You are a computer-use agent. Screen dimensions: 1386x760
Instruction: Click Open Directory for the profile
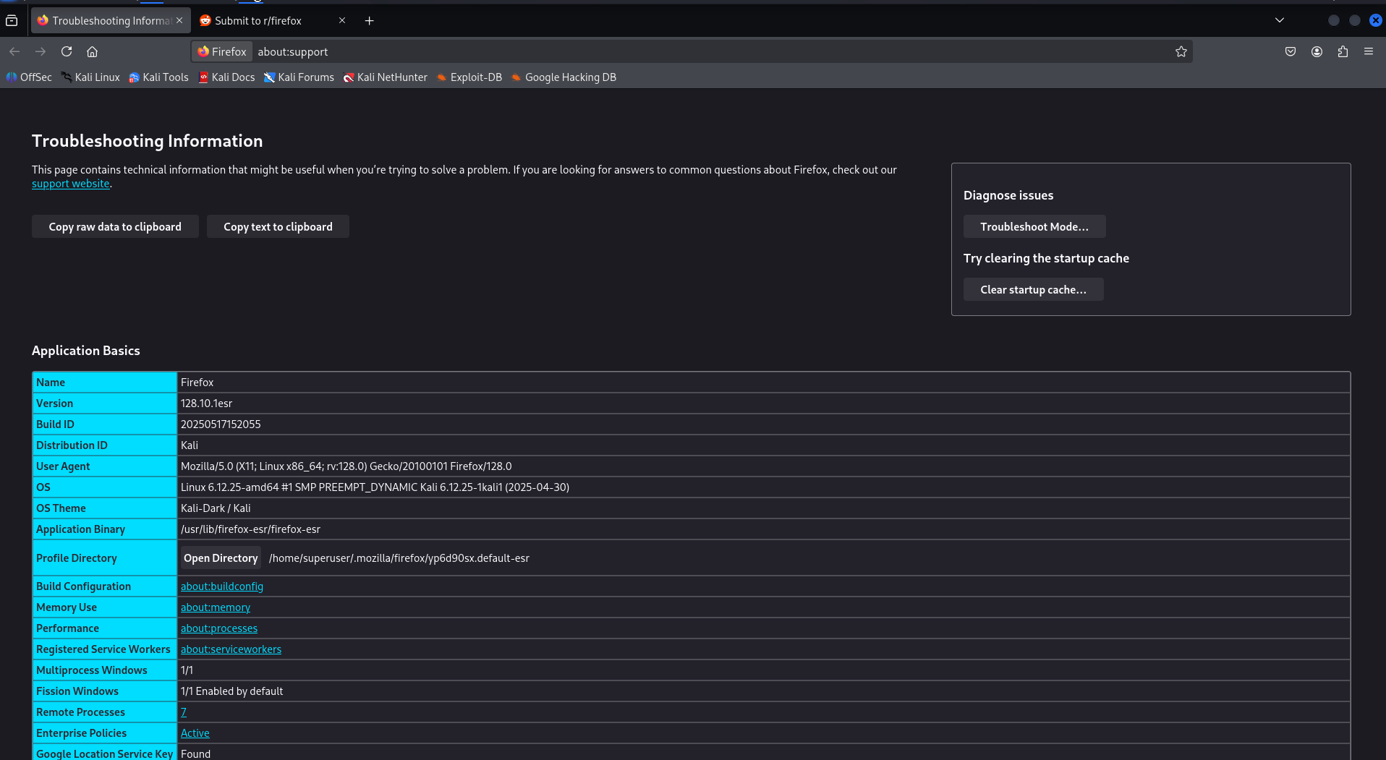tap(221, 558)
